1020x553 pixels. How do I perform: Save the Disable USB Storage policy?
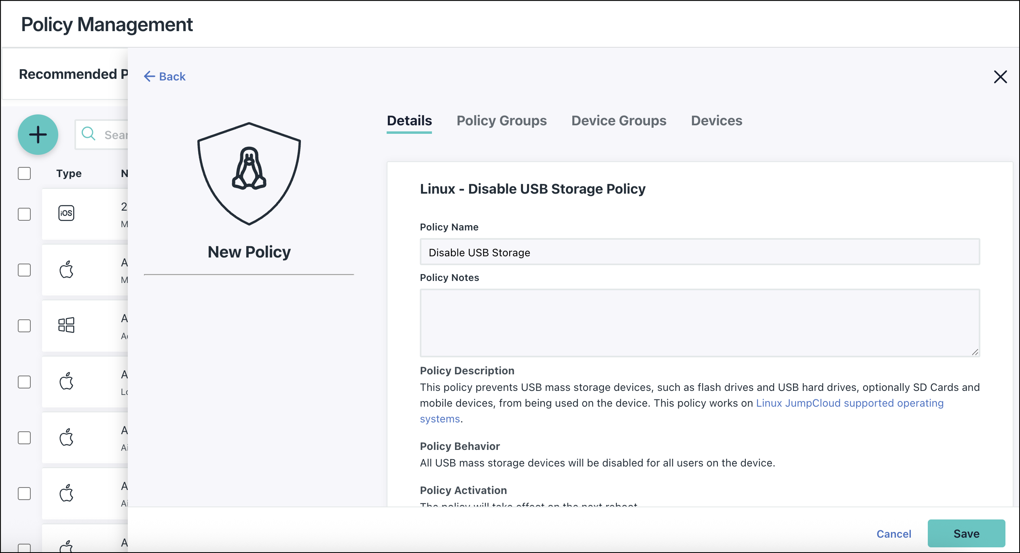coord(966,533)
